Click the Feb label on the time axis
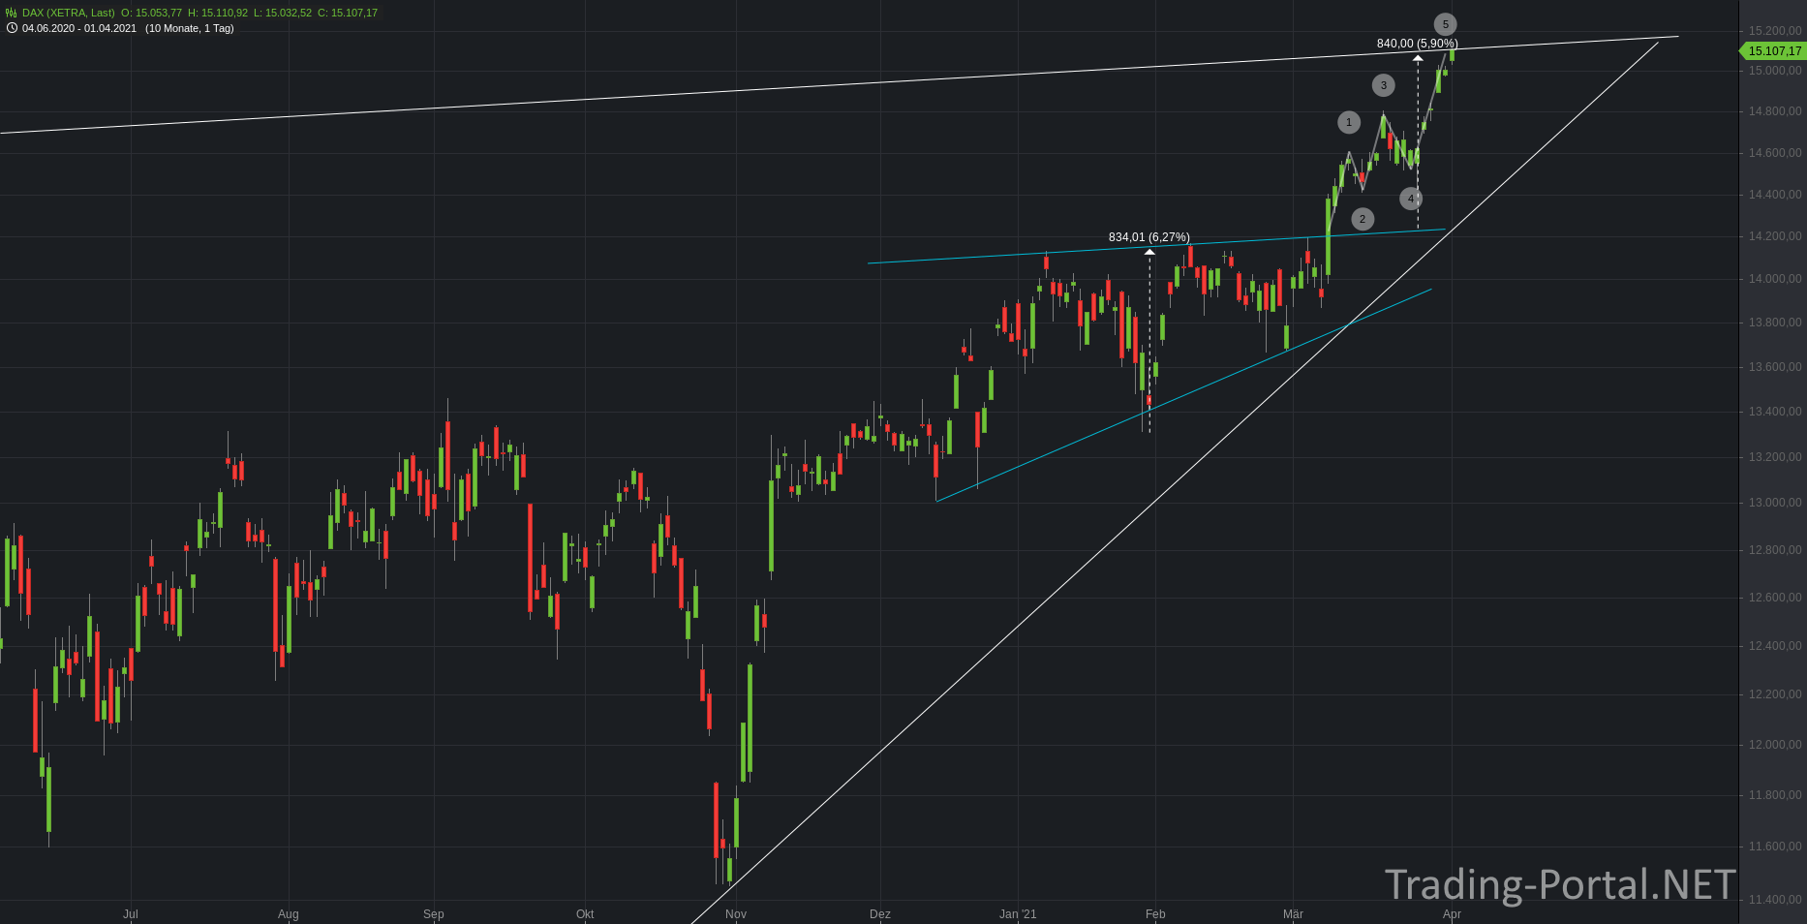The height and width of the screenshot is (924, 1807). pos(1155,913)
